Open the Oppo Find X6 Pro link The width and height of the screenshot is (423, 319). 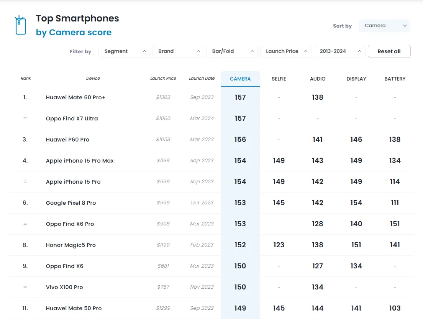pyautogui.click(x=70, y=224)
